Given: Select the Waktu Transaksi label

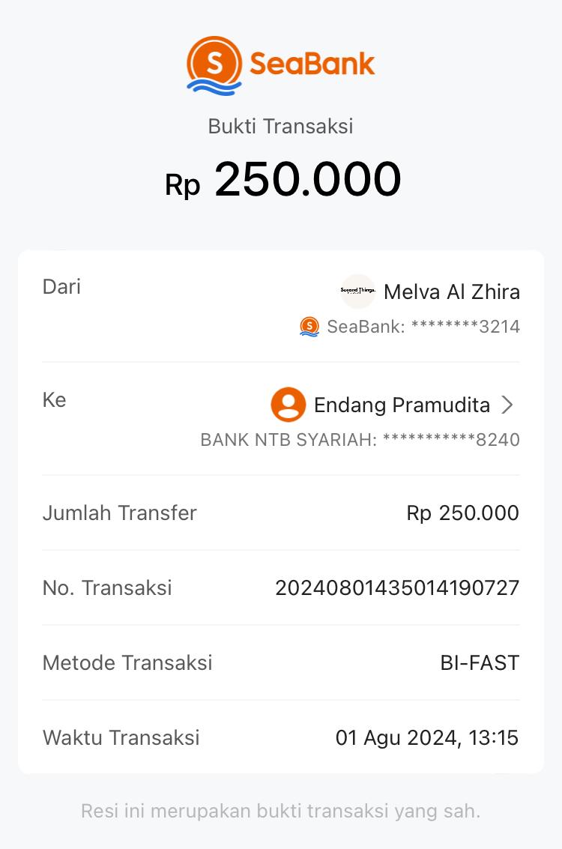Looking at the screenshot, I should tap(121, 738).
